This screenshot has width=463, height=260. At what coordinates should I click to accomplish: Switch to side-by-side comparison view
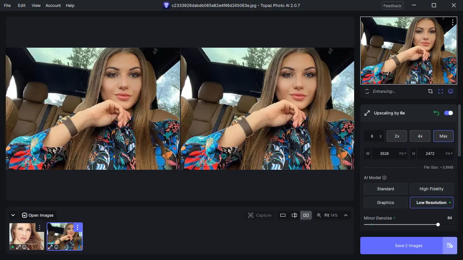click(306, 215)
